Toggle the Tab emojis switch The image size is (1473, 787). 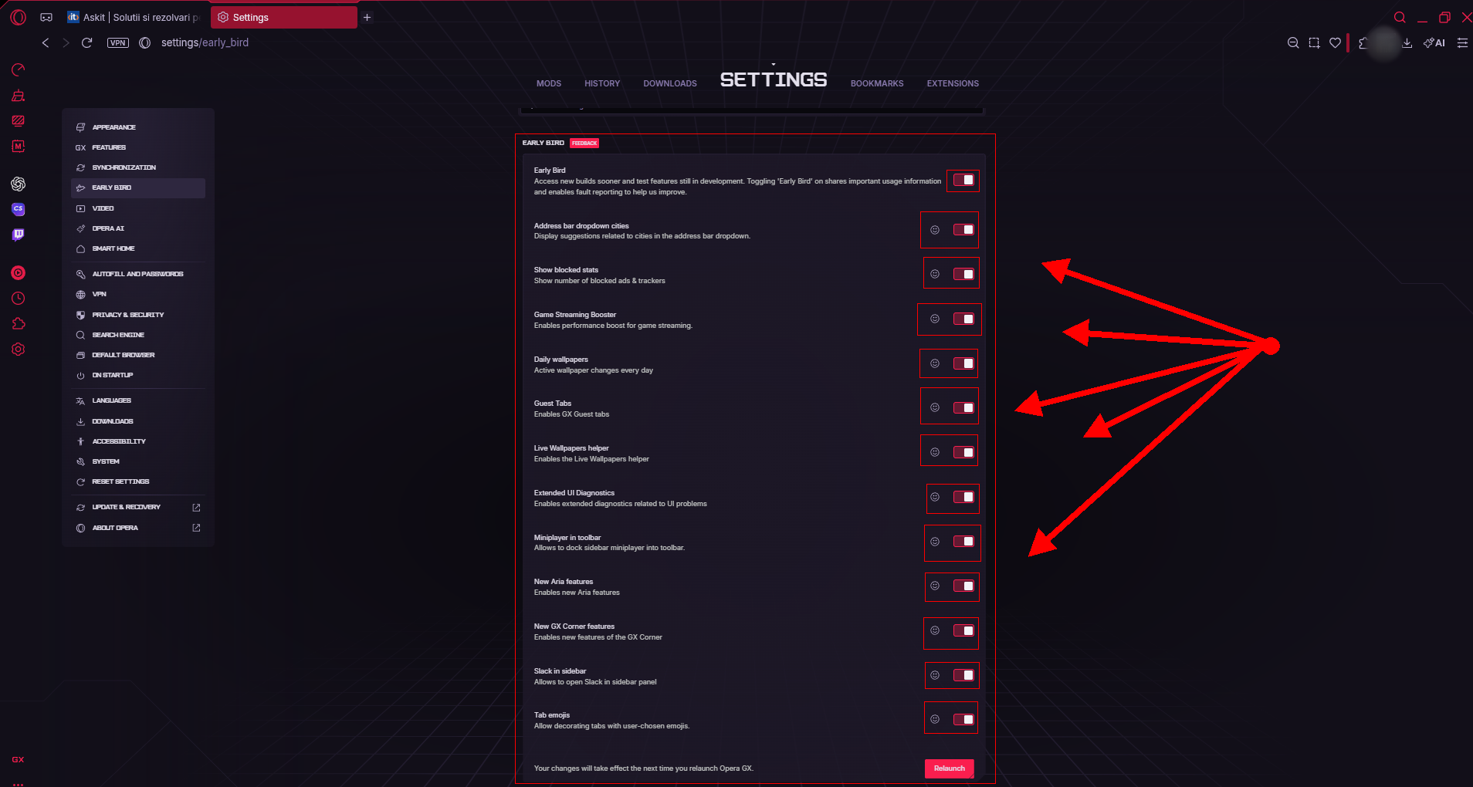pyautogui.click(x=963, y=719)
